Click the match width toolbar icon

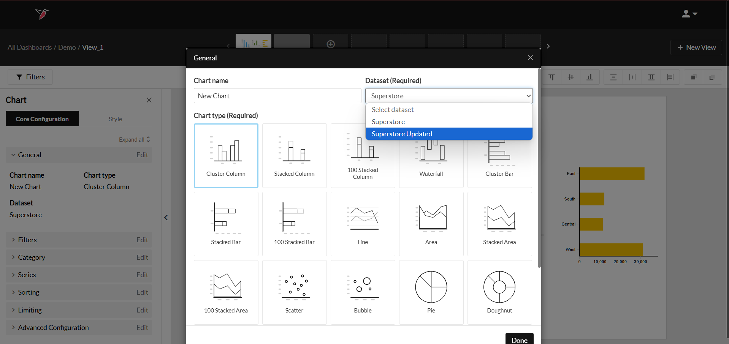[x=670, y=77]
